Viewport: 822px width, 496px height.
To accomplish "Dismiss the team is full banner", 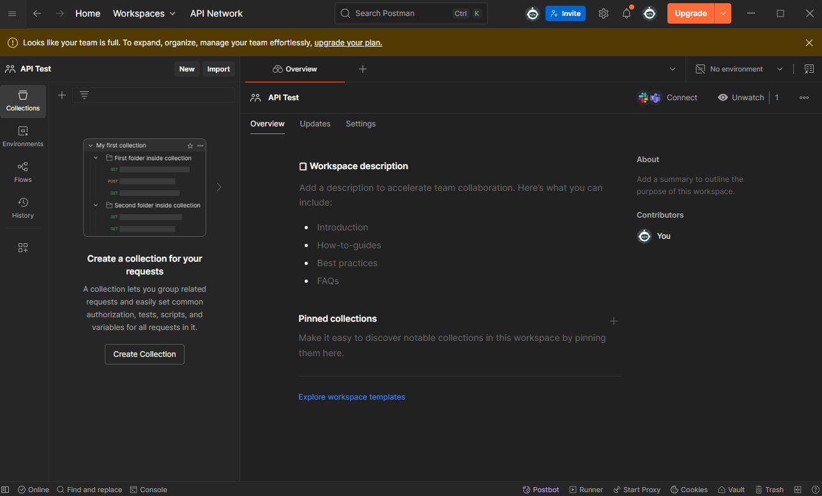I will coord(809,43).
